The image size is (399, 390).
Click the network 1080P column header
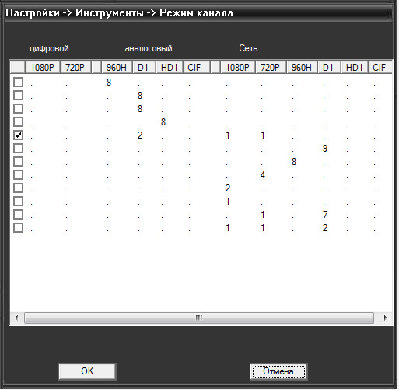[x=237, y=68]
